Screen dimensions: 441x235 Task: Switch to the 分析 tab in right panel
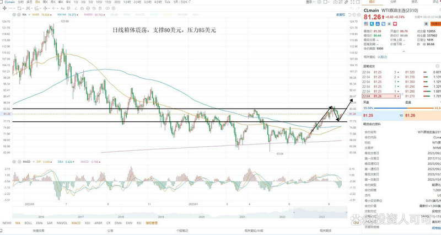(x=393, y=3)
